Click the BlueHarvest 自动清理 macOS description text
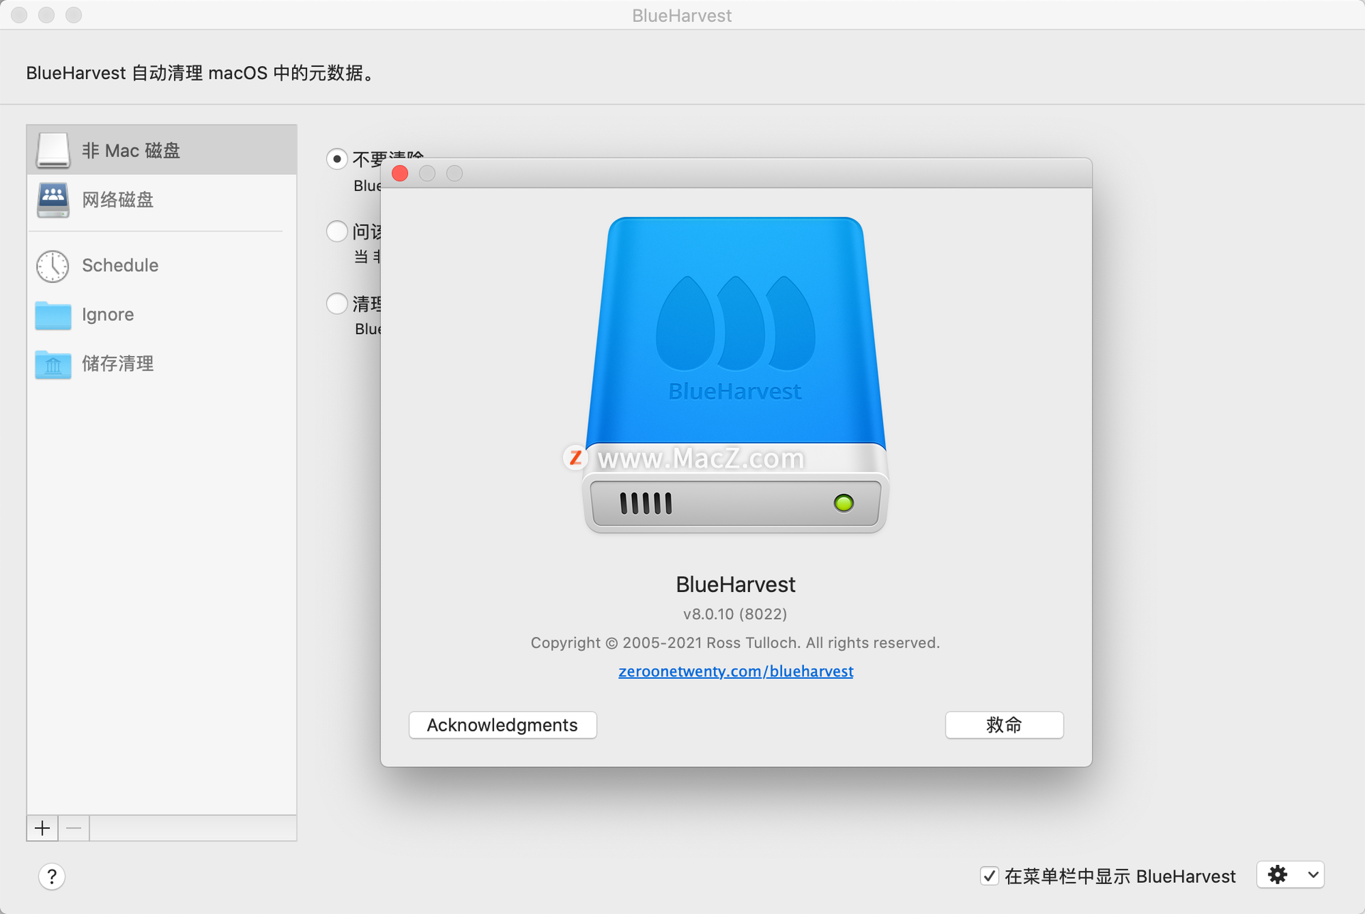1365x914 pixels. click(x=200, y=72)
